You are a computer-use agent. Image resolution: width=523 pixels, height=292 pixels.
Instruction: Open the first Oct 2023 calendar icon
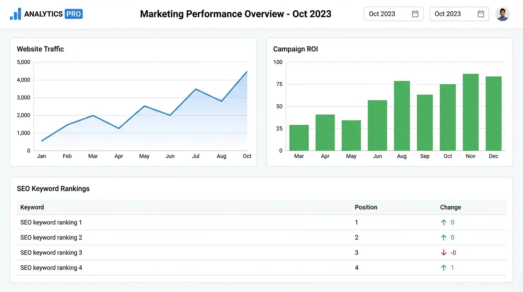416,14
